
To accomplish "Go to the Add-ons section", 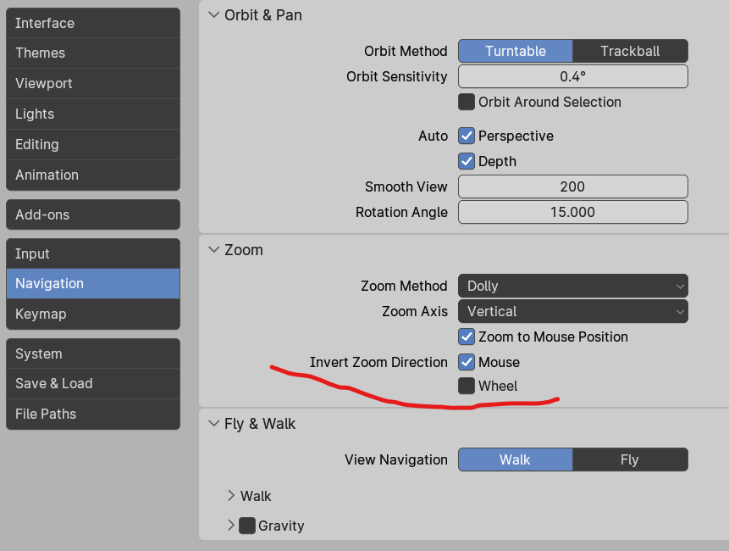I will tap(92, 214).
